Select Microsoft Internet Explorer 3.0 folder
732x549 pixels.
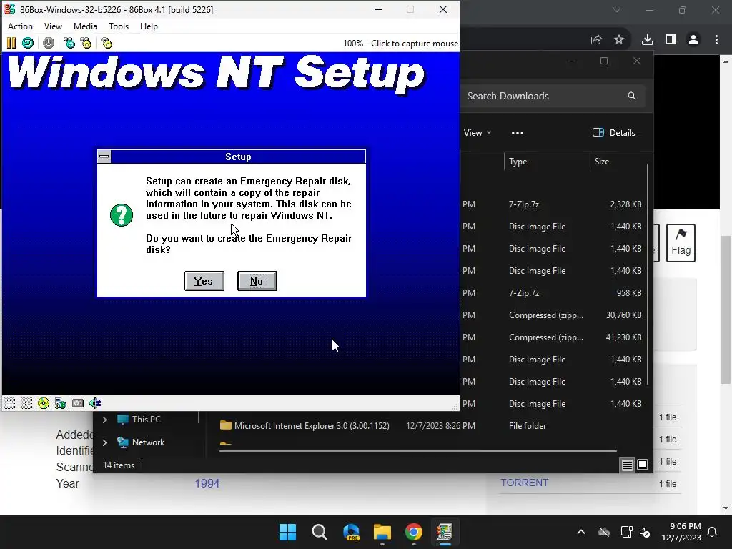tap(312, 426)
